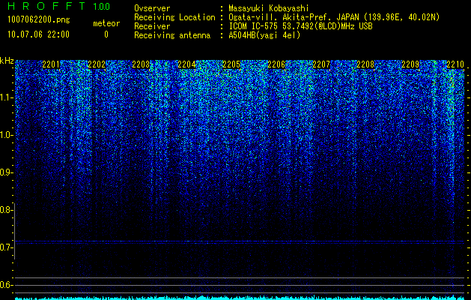The image size is (471, 300).
Task: Click the 0.7 frequency axis label
Action: point(6,247)
